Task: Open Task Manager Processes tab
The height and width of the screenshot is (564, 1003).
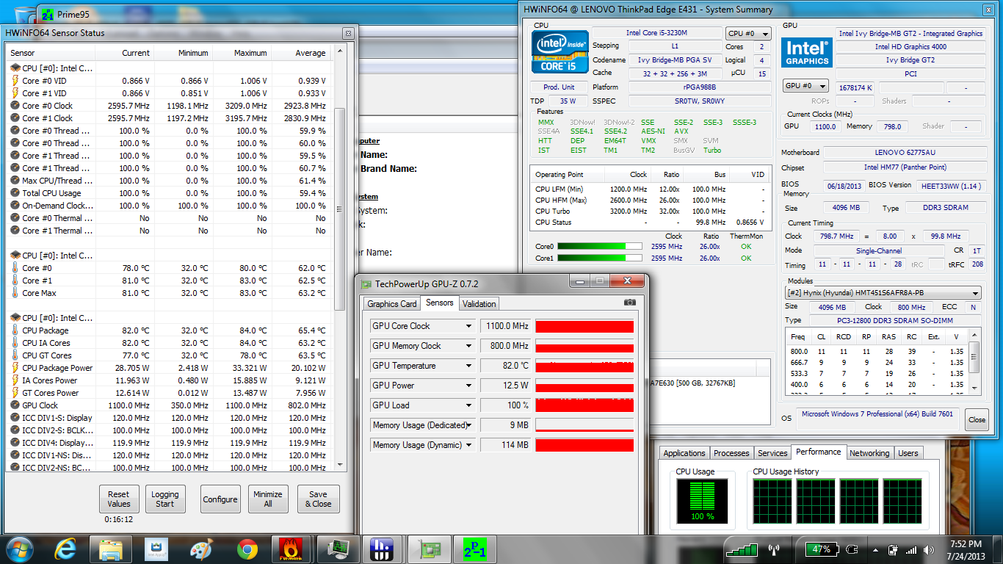Action: [731, 453]
